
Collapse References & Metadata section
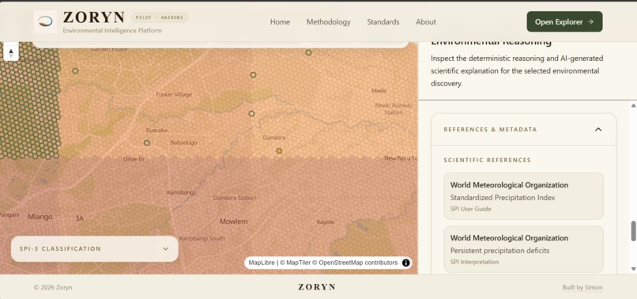tap(598, 130)
